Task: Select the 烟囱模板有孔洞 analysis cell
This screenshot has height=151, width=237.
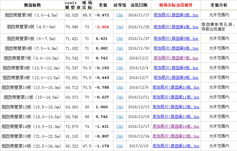Action: 219,27
